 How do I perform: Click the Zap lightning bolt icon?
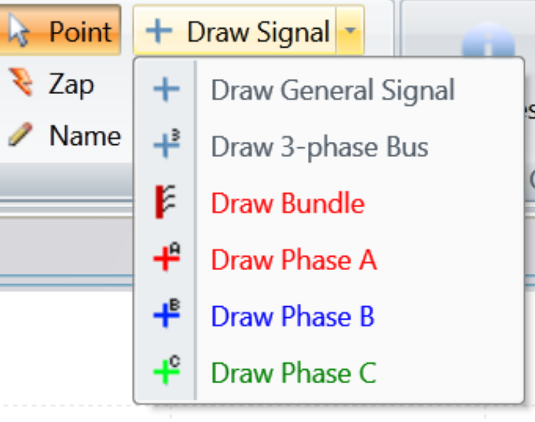(22, 83)
